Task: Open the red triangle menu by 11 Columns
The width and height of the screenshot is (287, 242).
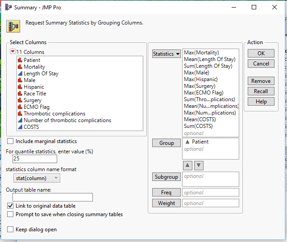Action: 12,52
